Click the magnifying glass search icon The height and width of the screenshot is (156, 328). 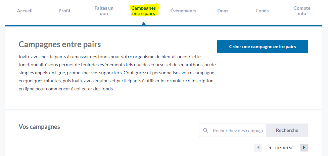coord(206,131)
